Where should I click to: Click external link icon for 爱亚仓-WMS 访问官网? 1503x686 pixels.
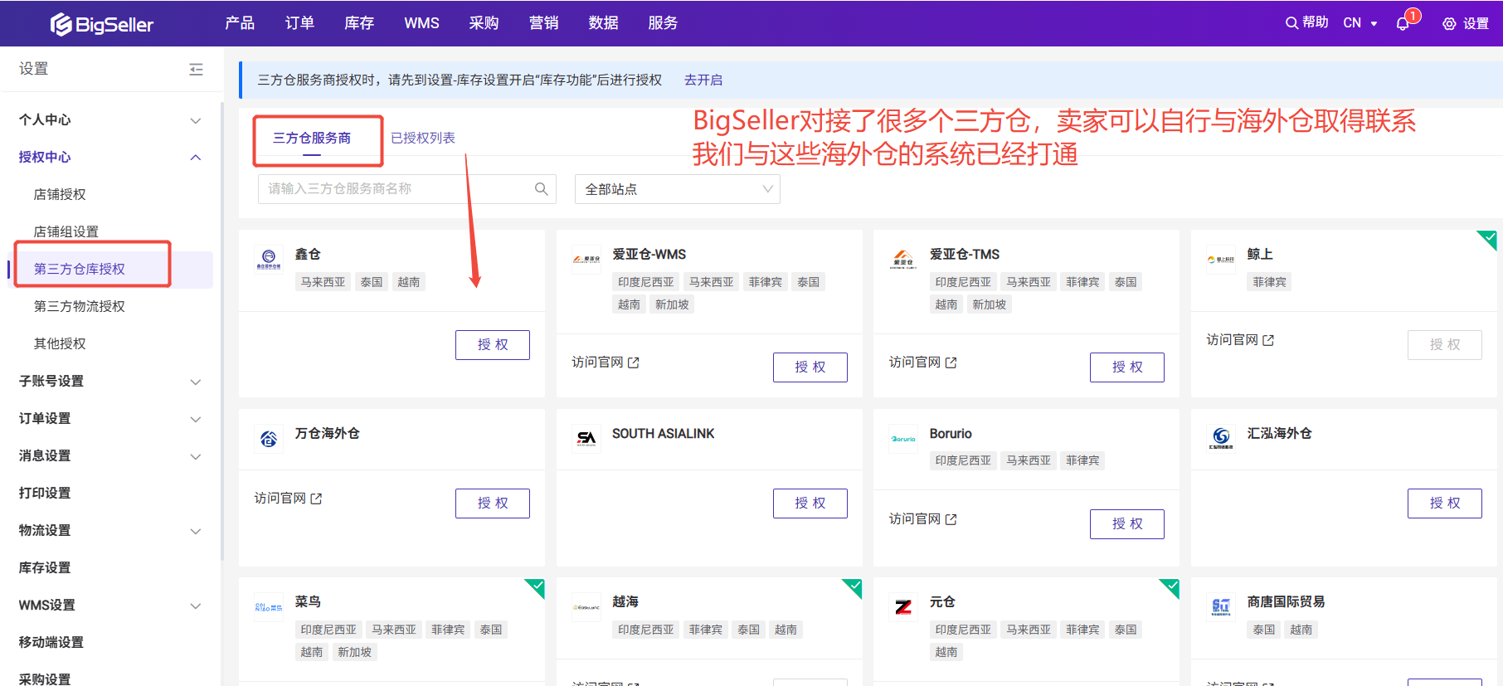(634, 362)
